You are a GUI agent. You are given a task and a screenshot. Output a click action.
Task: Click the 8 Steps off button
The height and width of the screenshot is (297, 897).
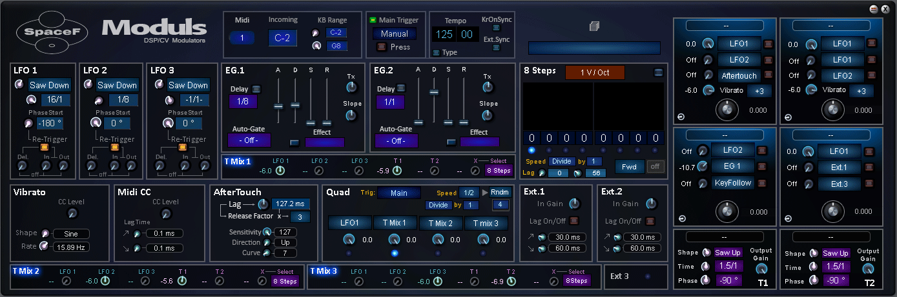pyautogui.click(x=655, y=166)
